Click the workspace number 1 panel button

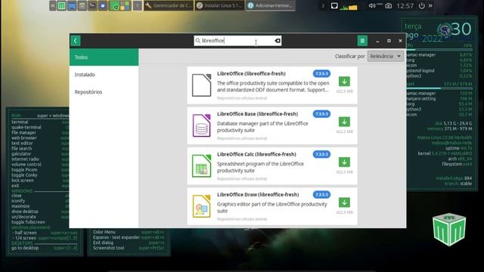(x=138, y=5)
